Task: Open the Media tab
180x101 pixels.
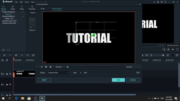Action: coord(3,8)
